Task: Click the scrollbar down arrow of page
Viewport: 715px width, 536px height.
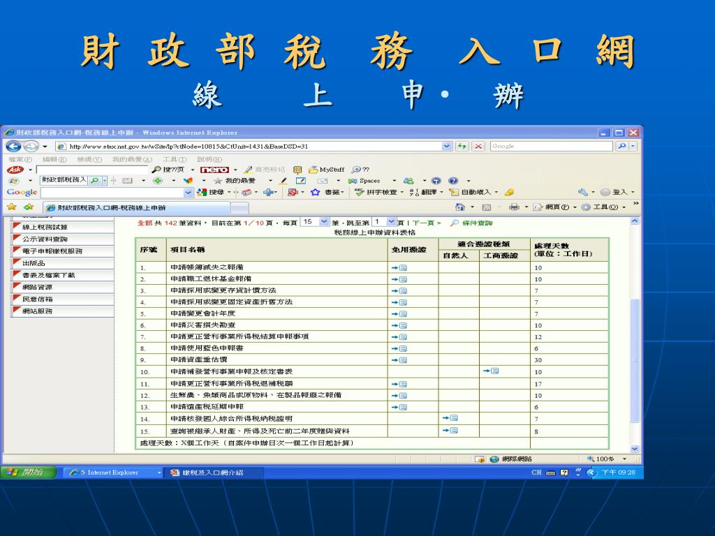Action: [634, 449]
